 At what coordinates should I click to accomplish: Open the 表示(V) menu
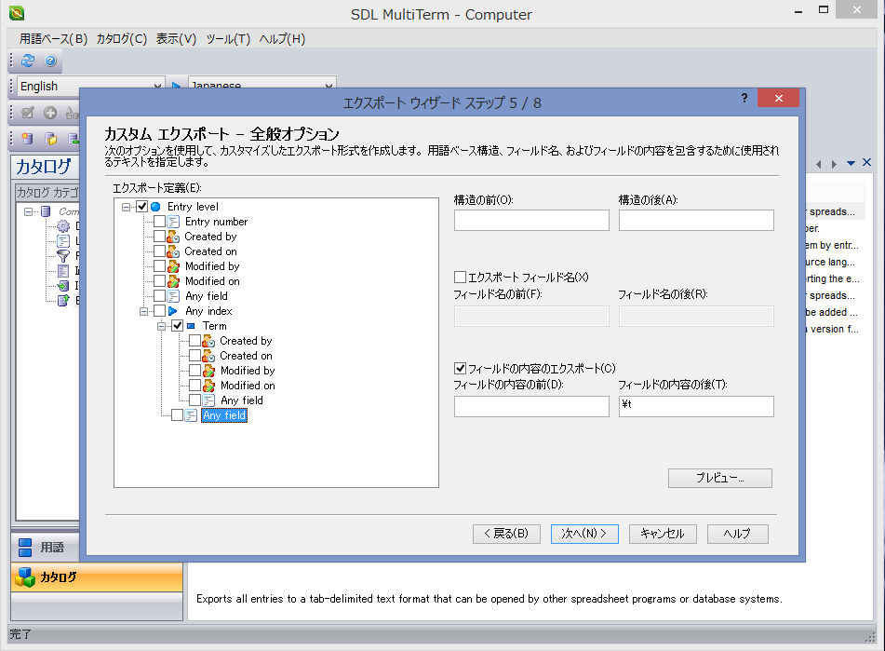point(176,39)
